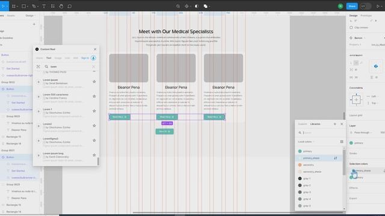Image resolution: width=385 pixels, height=216 pixels.
Task: Switch to the Home tab in Content Reel
Action: 39,58
